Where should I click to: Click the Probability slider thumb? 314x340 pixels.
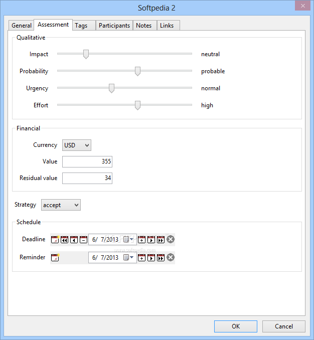[x=137, y=71]
